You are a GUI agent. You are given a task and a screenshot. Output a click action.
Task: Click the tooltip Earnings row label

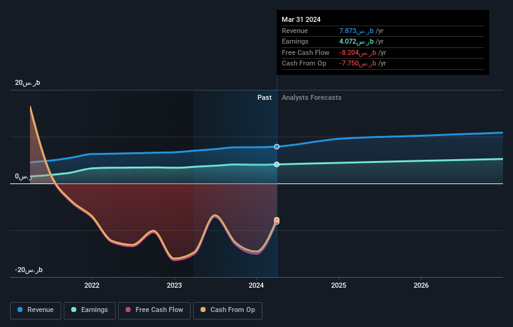[295, 41]
